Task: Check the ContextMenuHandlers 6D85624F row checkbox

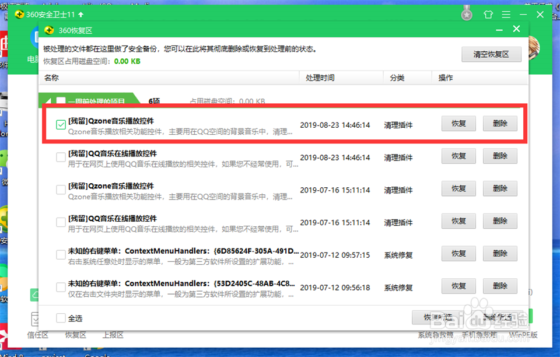Action: pyautogui.click(x=61, y=254)
